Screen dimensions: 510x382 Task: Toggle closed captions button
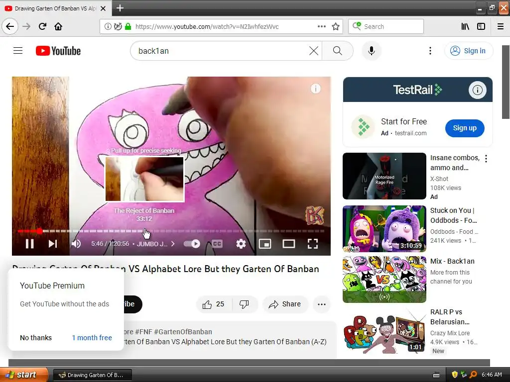tap(217, 244)
